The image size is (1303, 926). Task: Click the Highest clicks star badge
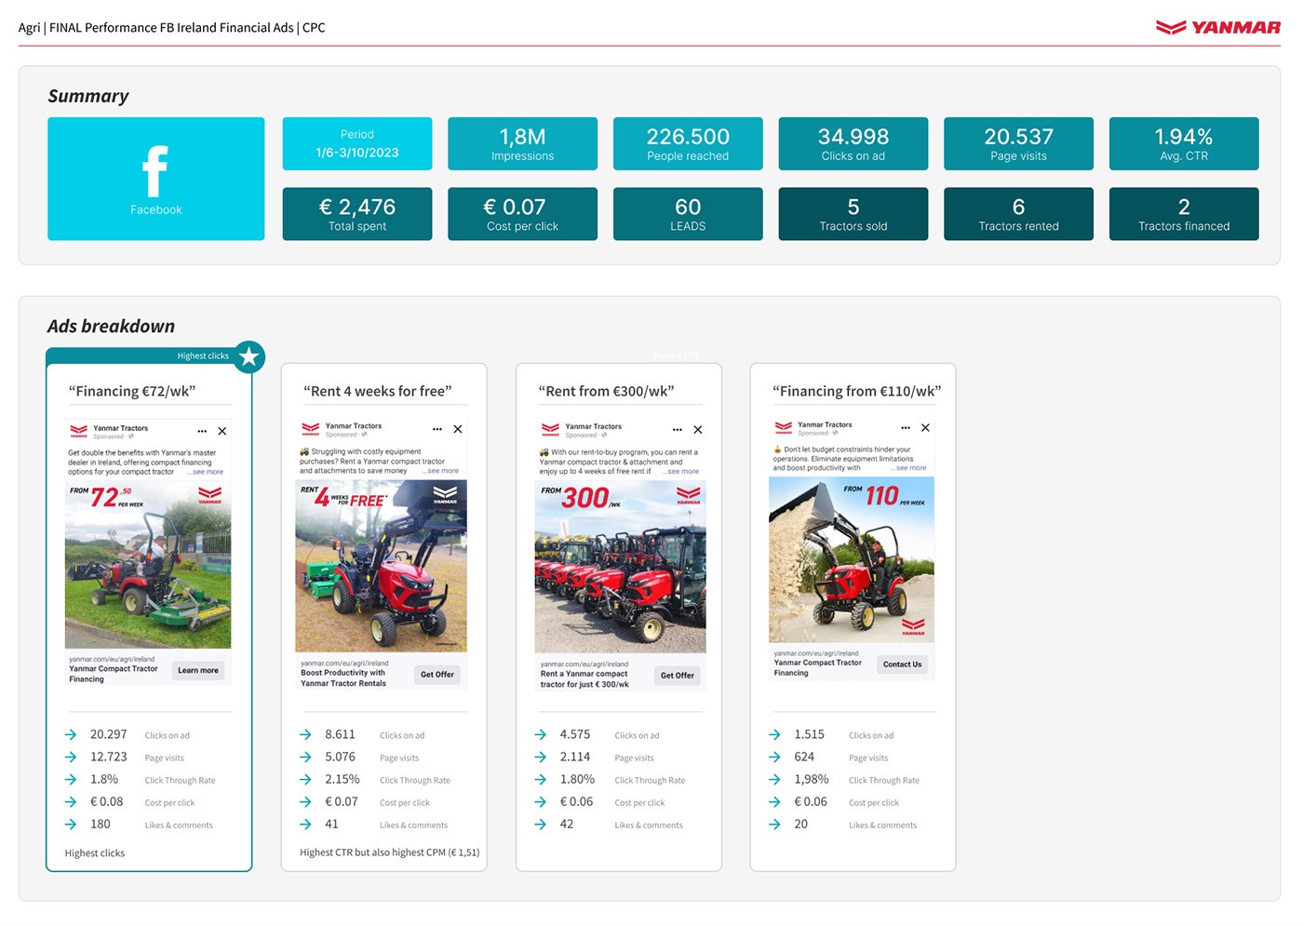[x=249, y=356]
